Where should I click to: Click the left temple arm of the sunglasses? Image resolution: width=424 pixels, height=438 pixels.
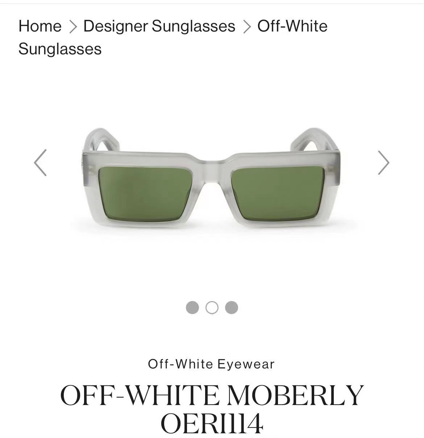[99, 140]
